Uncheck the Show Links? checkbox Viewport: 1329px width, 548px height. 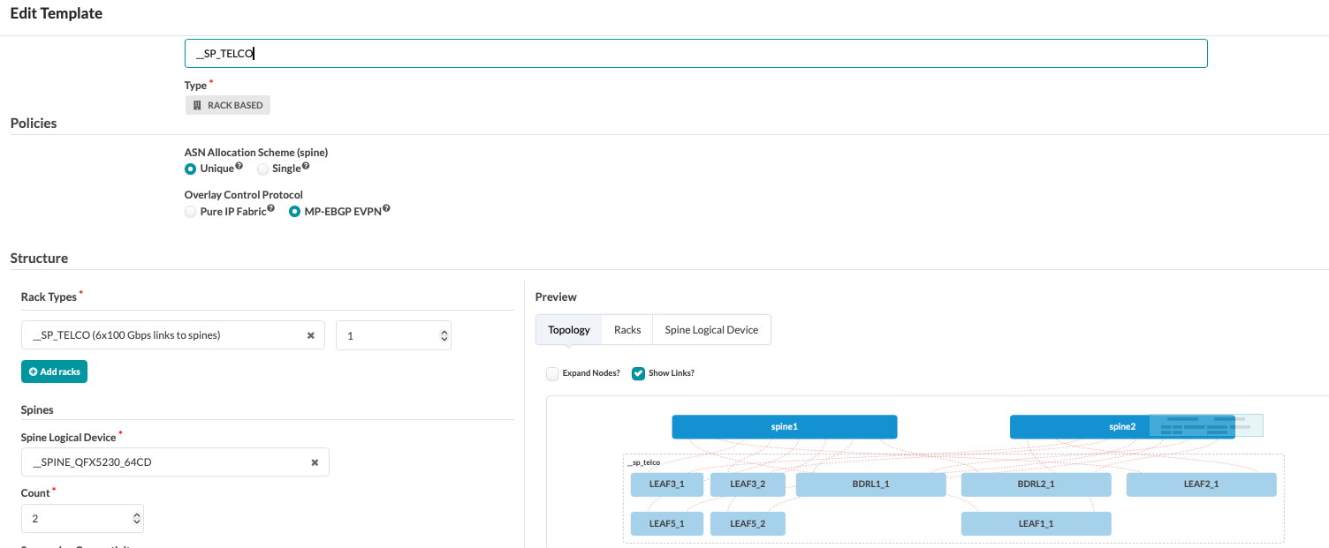pyautogui.click(x=638, y=373)
